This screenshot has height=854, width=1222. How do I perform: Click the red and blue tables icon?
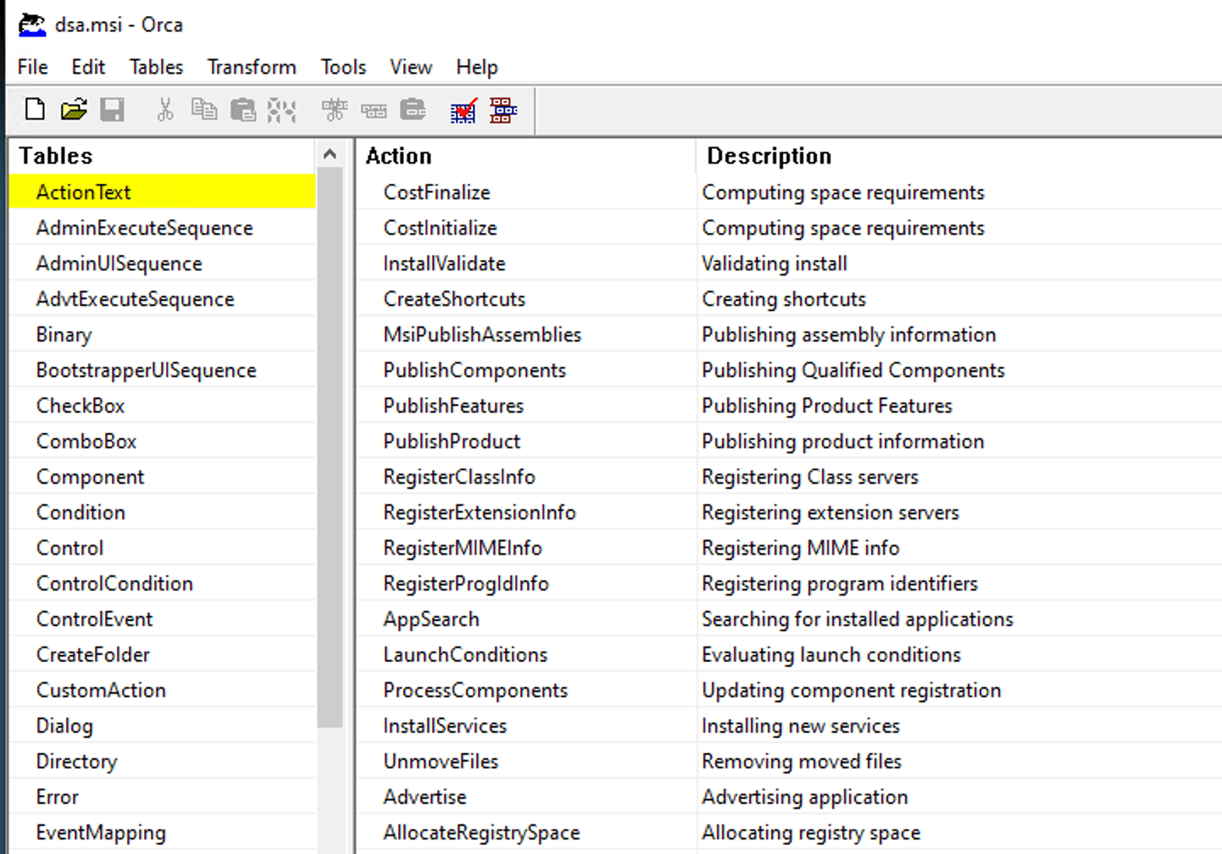point(503,110)
